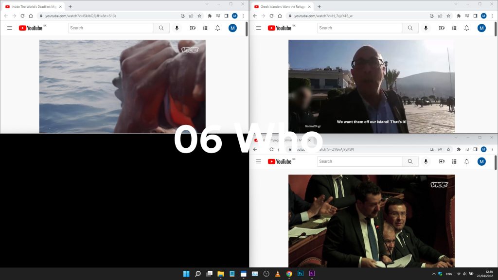
Task: Toggle side panel icon in Greek Islanders window toolbar
Action: click(476, 16)
